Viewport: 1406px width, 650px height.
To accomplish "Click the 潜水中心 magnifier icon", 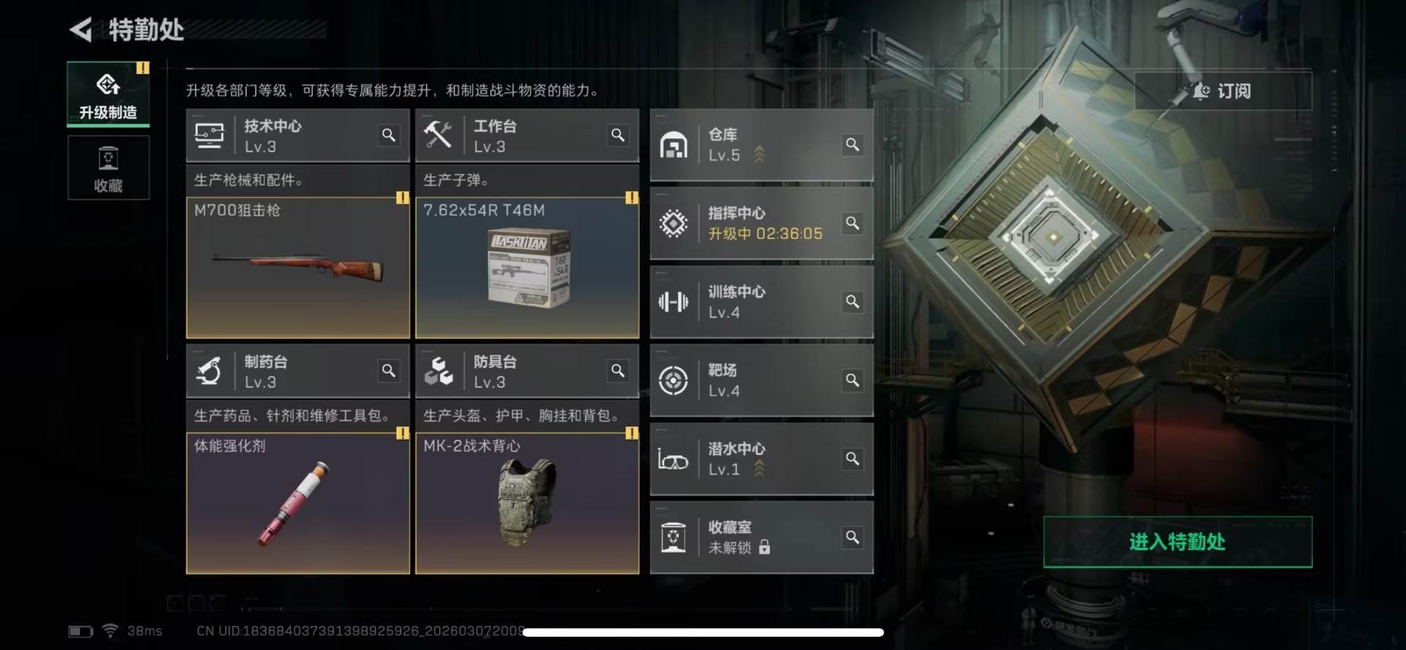I will click(x=852, y=459).
